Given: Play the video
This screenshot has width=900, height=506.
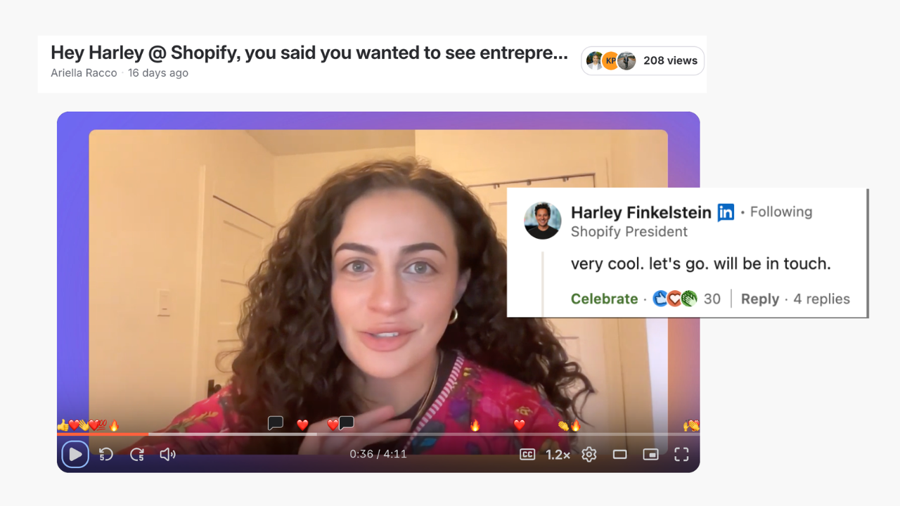Looking at the screenshot, I should tap(75, 454).
